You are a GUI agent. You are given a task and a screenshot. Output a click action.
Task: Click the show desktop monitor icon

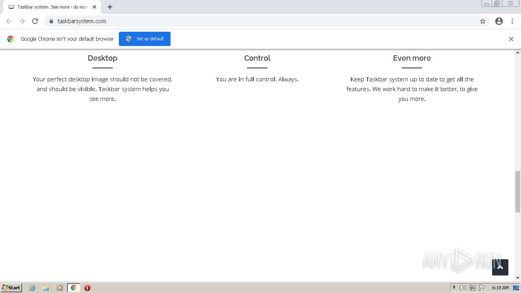516,288
